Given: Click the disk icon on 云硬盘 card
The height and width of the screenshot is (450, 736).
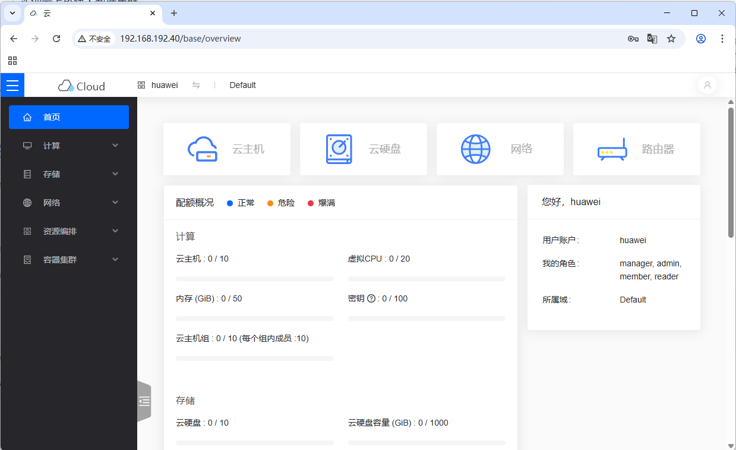Looking at the screenshot, I should (x=339, y=149).
